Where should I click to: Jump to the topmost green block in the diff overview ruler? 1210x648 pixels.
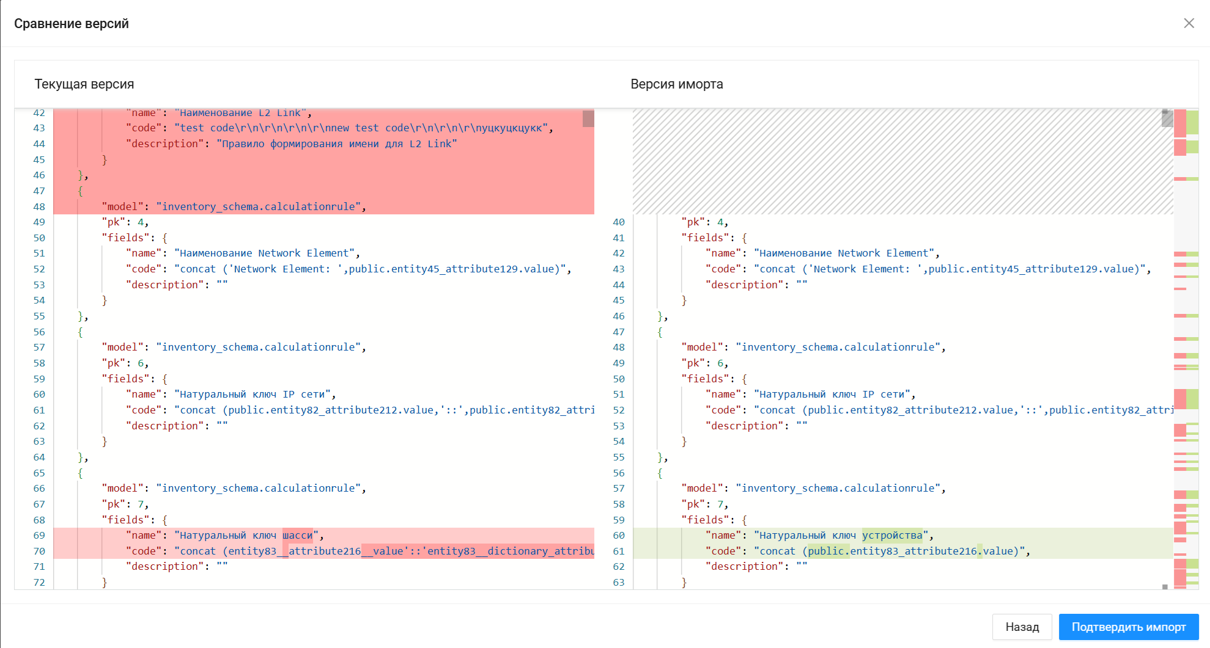click(x=1192, y=122)
